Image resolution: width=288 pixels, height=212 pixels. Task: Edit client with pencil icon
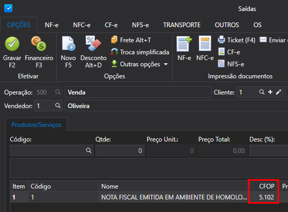click(x=279, y=92)
